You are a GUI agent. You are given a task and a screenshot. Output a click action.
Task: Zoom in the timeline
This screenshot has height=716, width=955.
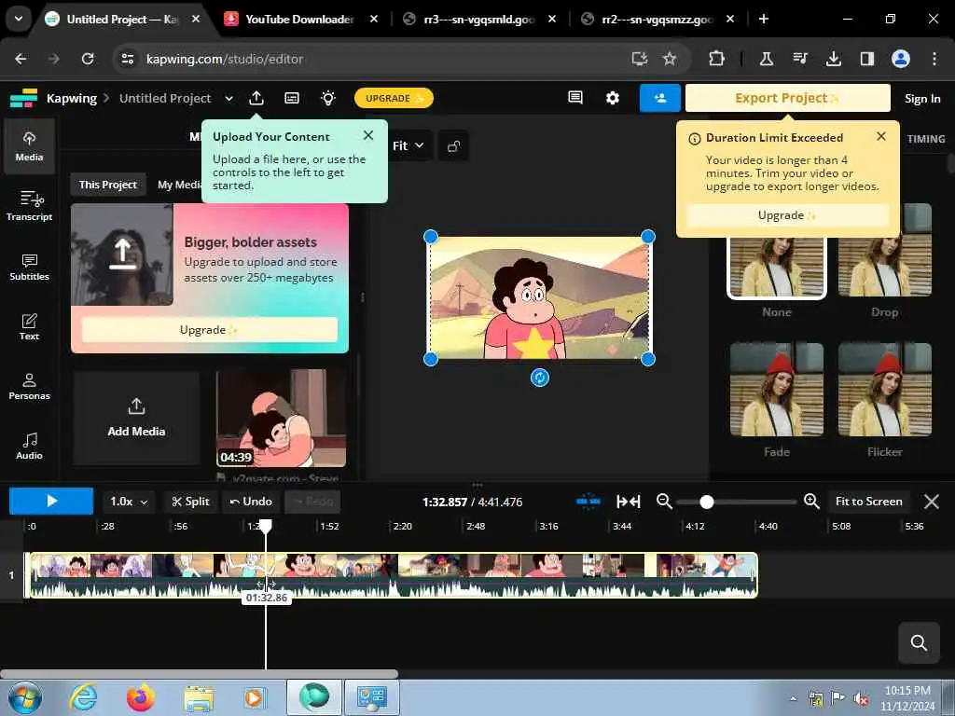(811, 502)
